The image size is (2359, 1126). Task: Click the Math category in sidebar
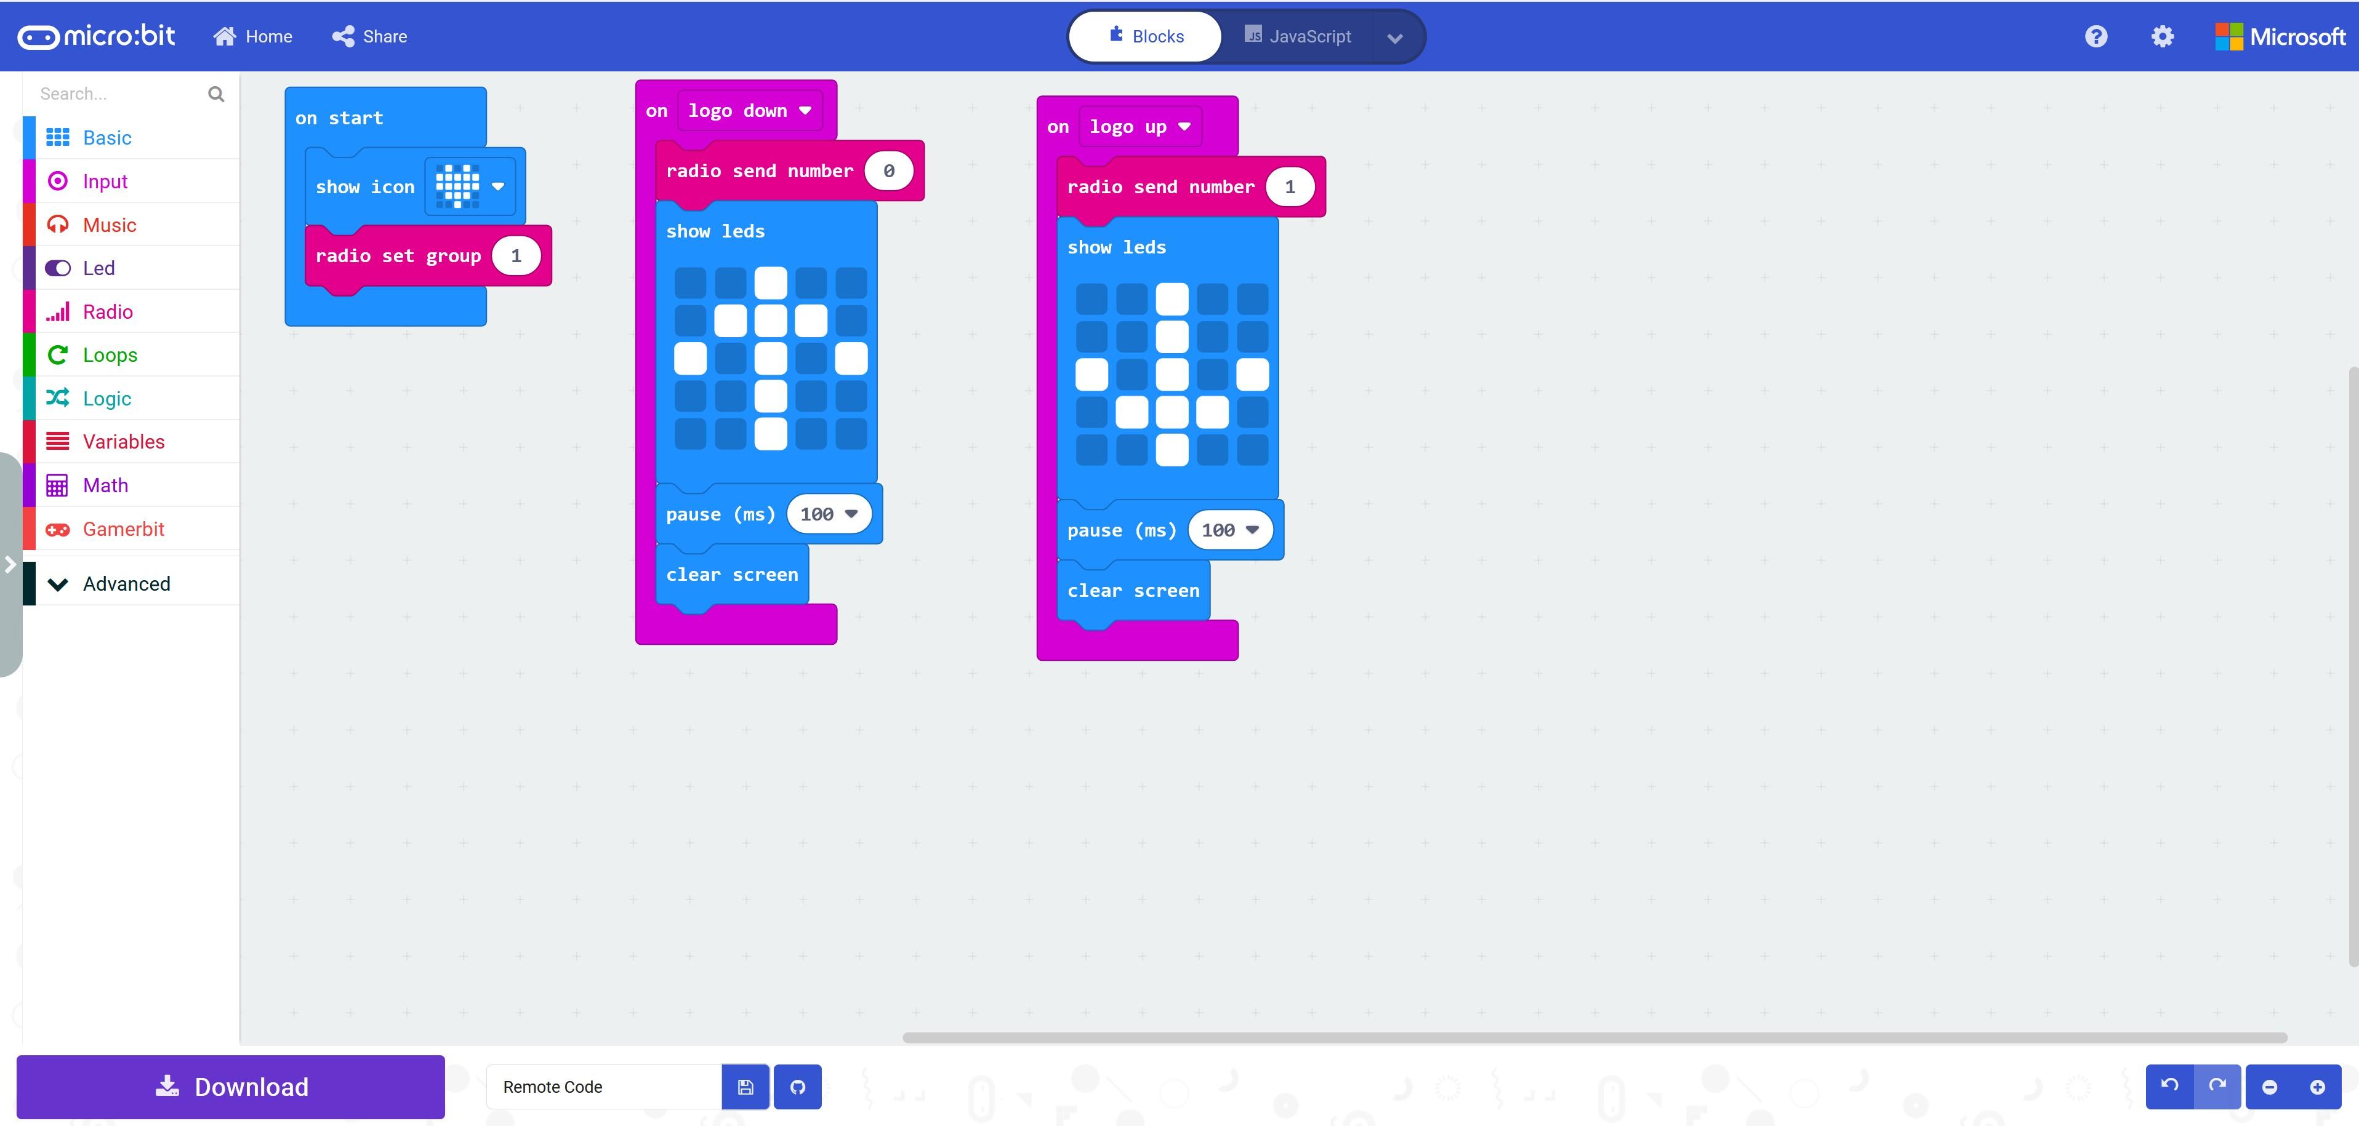pyautogui.click(x=104, y=485)
